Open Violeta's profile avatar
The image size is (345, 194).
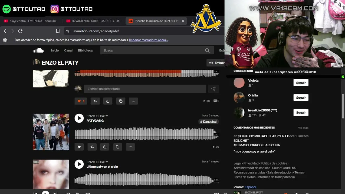[x=239, y=82]
